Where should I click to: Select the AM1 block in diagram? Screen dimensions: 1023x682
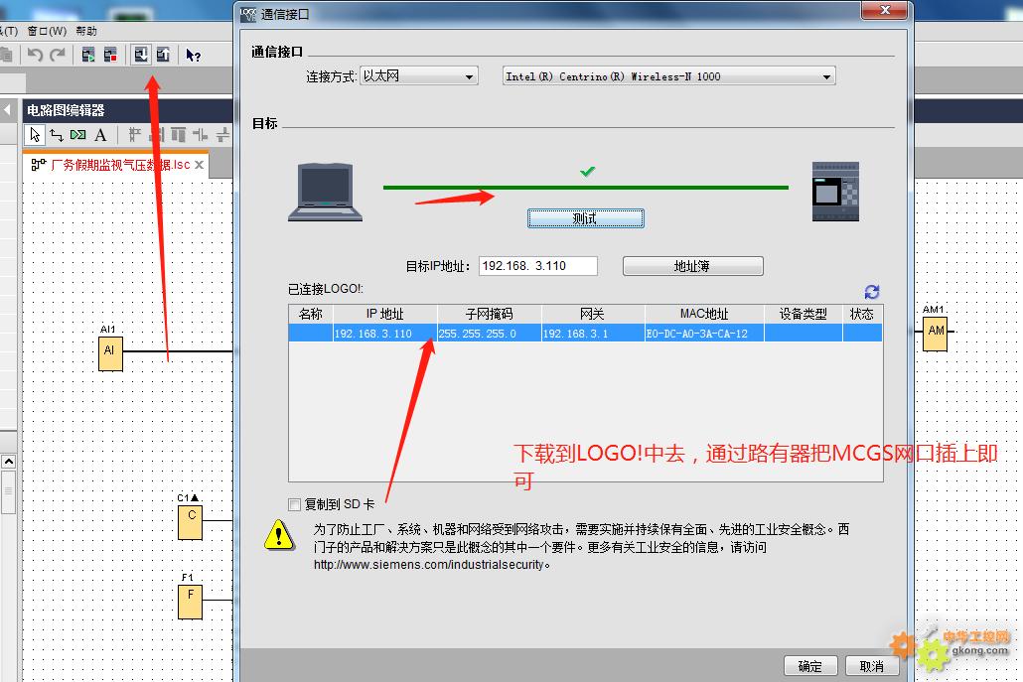[935, 334]
